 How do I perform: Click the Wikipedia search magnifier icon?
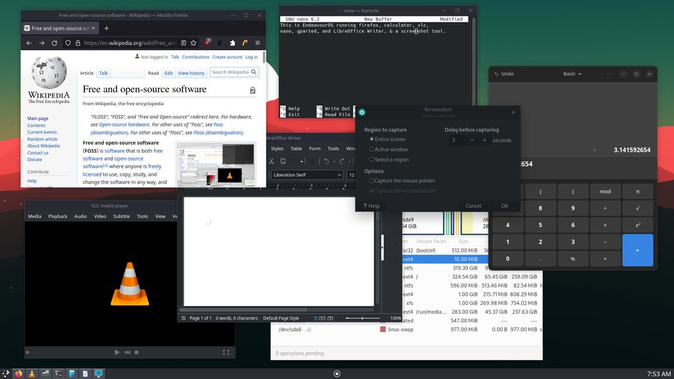[x=253, y=72]
